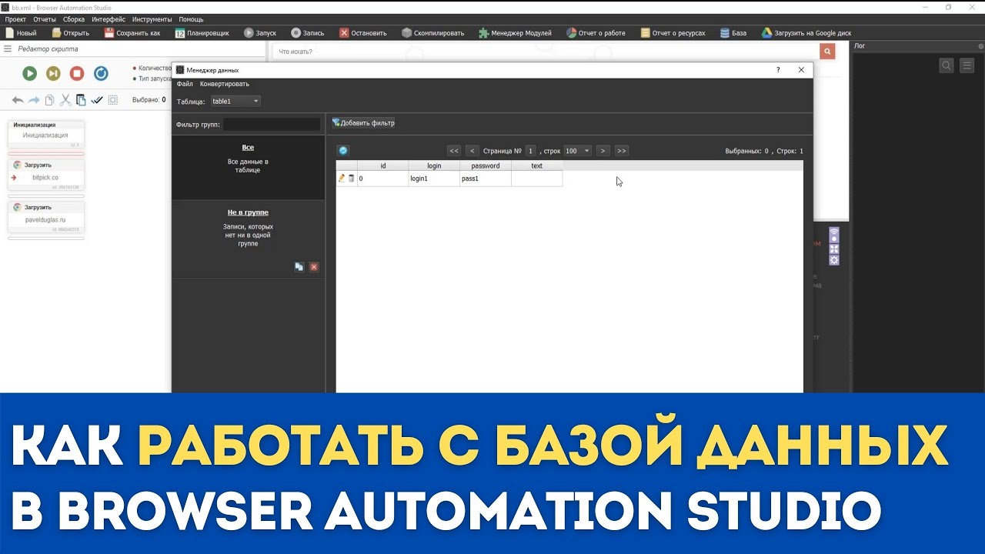
Task: Click search icon in the Лог panel
Action: (947, 65)
